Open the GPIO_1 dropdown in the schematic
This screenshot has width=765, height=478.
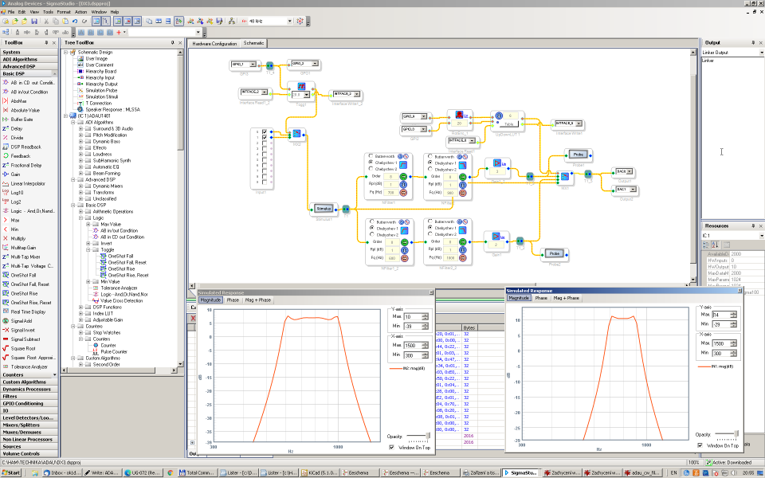(253, 65)
